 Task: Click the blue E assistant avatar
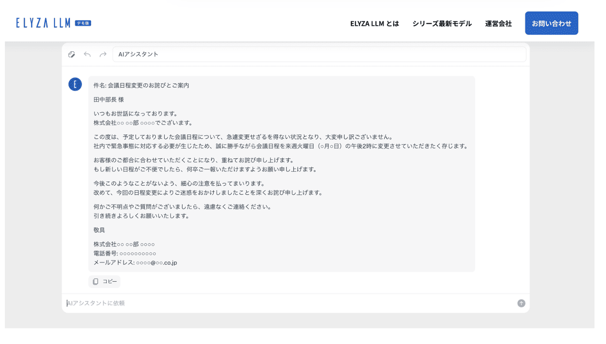[x=75, y=84]
